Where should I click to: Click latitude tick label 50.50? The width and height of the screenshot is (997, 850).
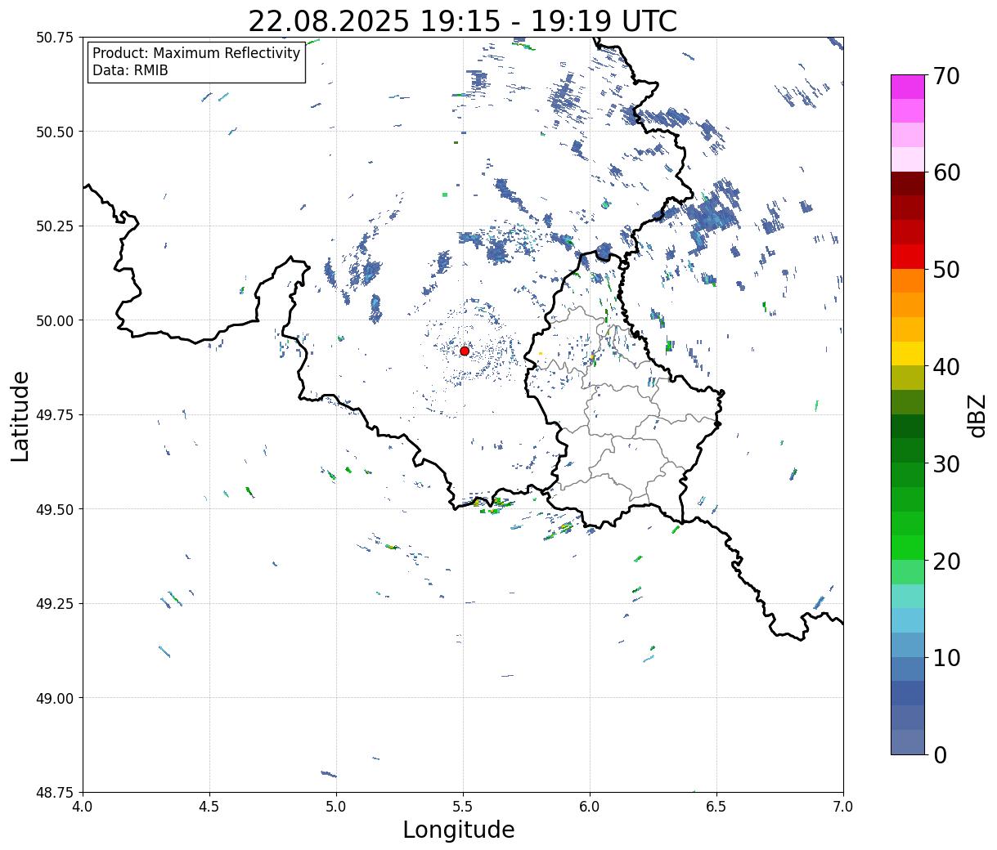(55, 132)
